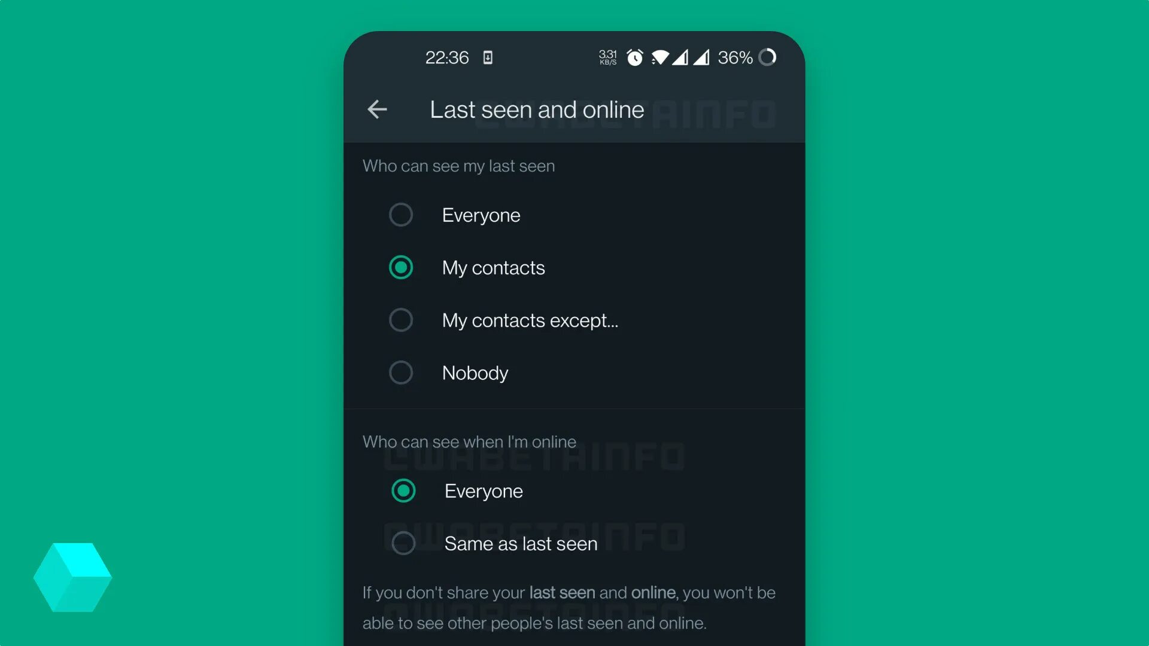Tap the alarm clock icon in status bar
Image resolution: width=1149 pixels, height=646 pixels.
634,57
